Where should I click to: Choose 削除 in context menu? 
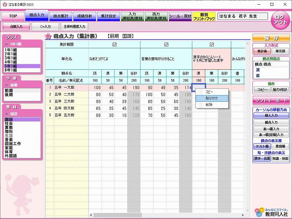pyautogui.click(x=212, y=105)
